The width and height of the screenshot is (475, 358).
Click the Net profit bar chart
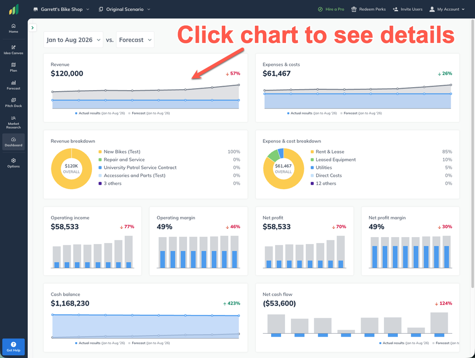click(x=304, y=252)
